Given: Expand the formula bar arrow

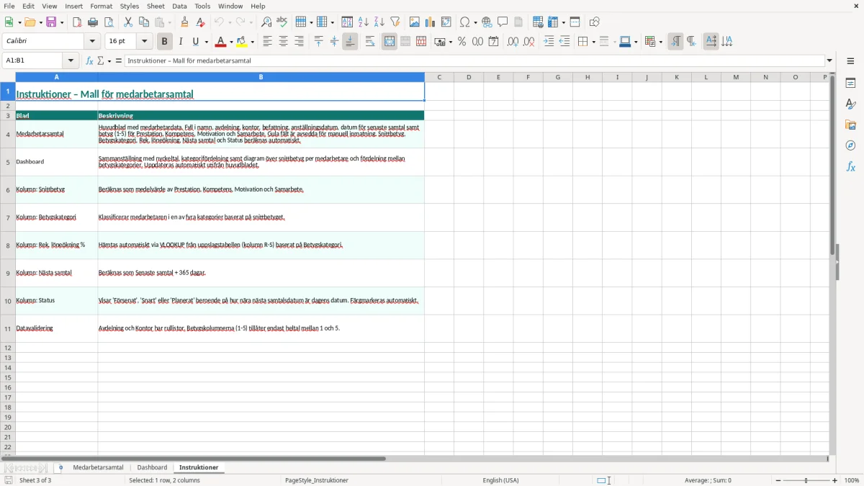Looking at the screenshot, I should [x=829, y=61].
